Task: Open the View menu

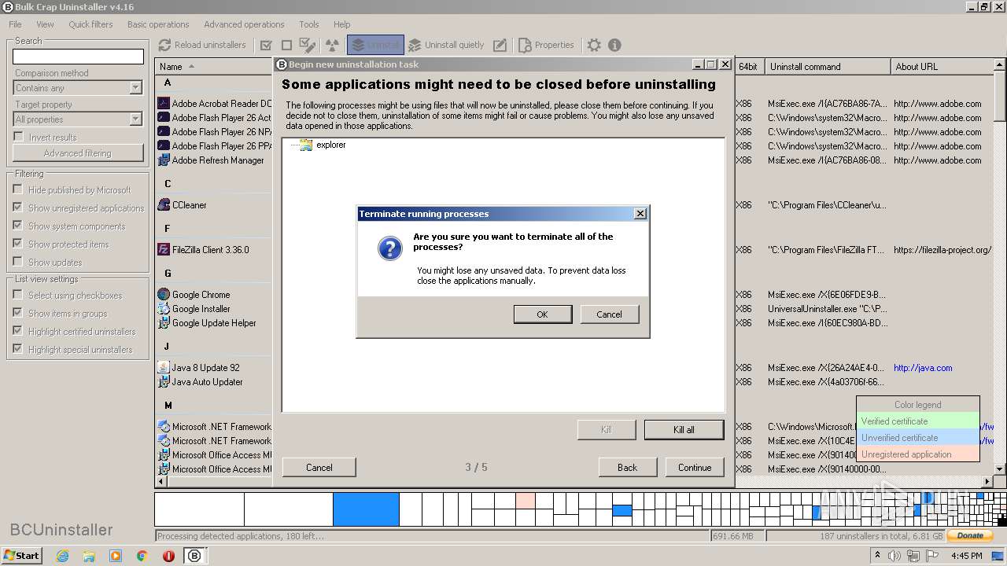Action: pyautogui.click(x=46, y=24)
